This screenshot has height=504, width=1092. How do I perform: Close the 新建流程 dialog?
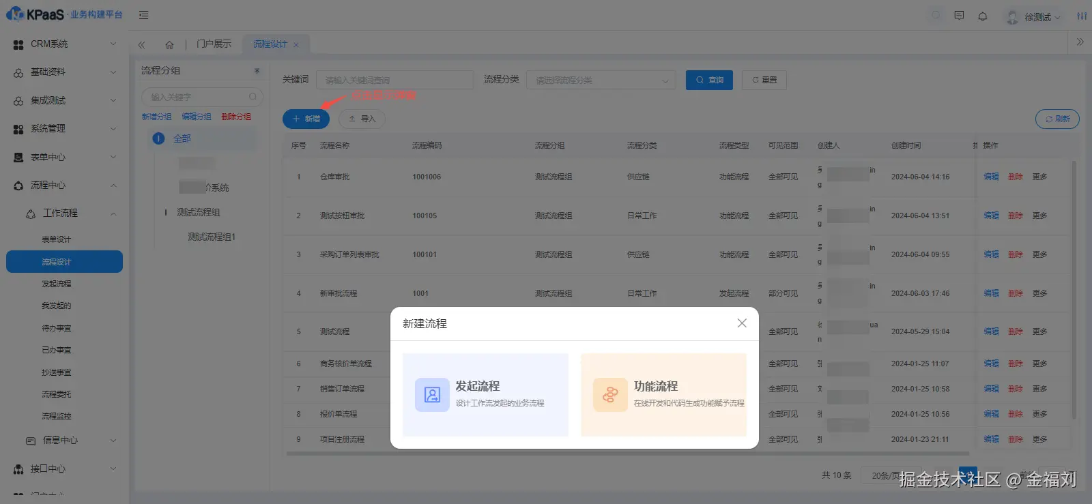pyautogui.click(x=742, y=323)
